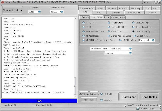Toggle the USBCable checkbox

click(x=102, y=94)
